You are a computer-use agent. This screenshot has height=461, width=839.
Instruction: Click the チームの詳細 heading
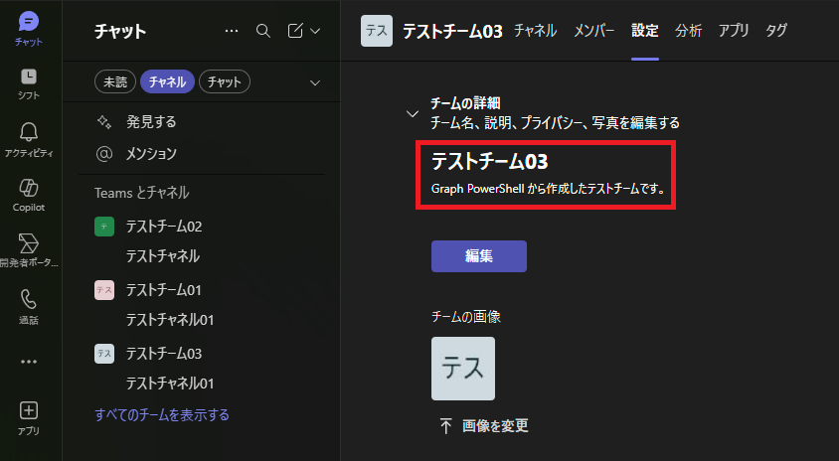click(465, 102)
